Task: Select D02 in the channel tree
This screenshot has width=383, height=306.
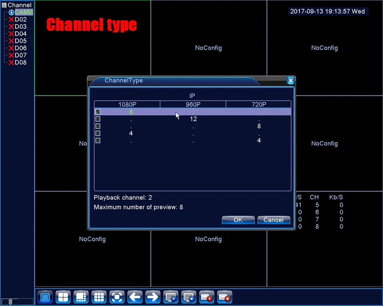Action: (21, 20)
